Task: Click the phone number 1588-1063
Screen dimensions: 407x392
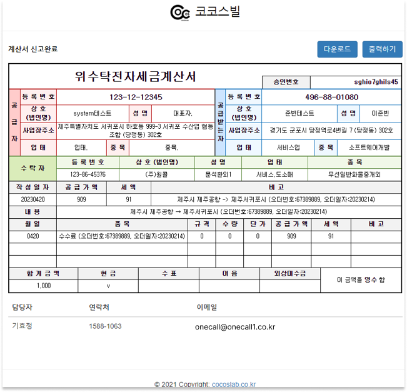Action: coord(105,326)
